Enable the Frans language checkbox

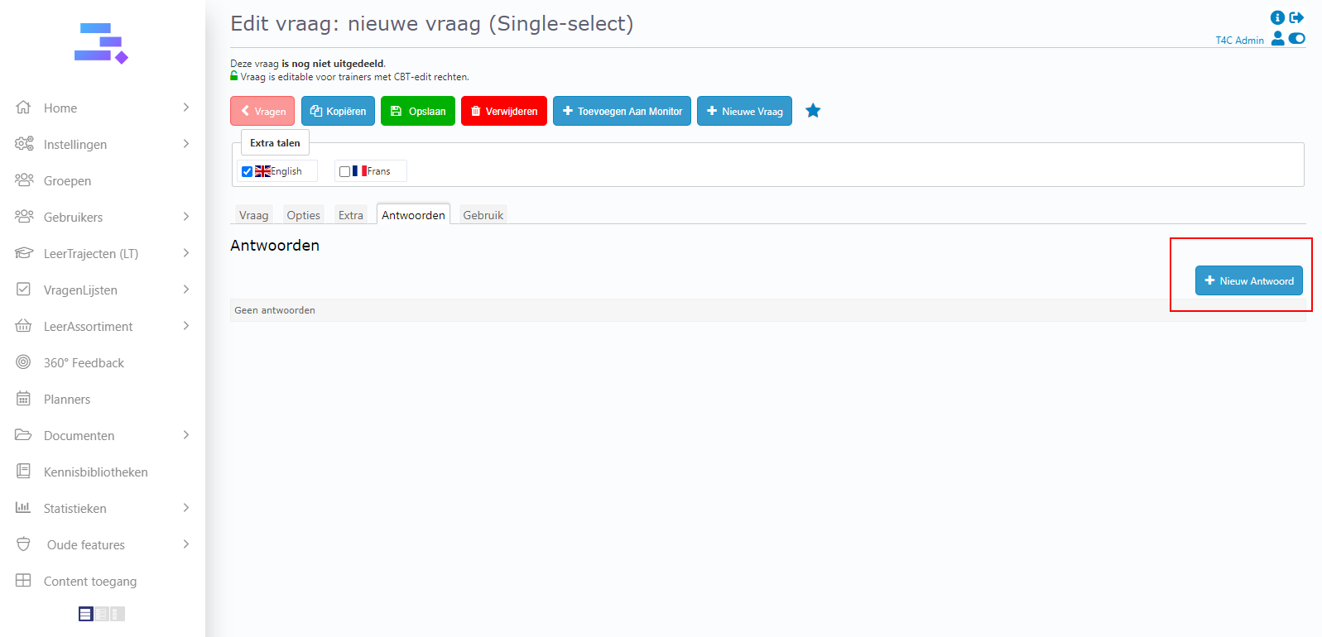coord(344,172)
